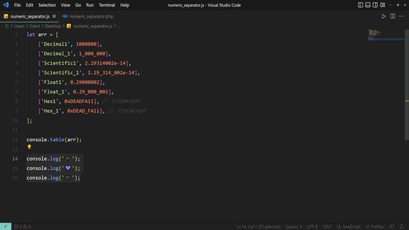Toggle secondary side bar layout icon

click(375, 5)
